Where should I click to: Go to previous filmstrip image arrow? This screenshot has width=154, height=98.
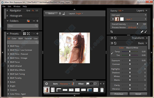[x=101, y=84]
